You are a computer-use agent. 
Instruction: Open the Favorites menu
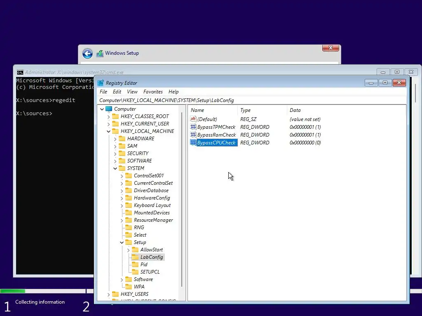pos(153,92)
